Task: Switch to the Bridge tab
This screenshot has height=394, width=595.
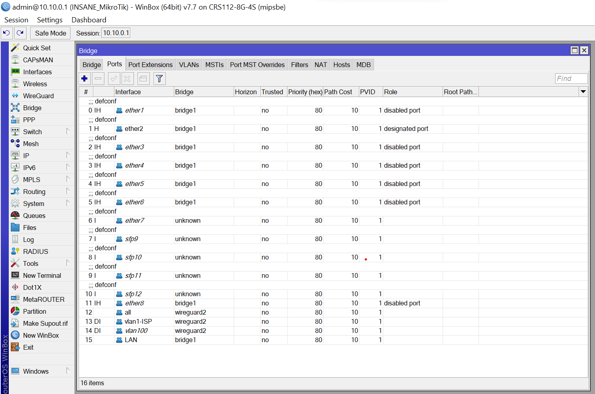Action: [92, 65]
